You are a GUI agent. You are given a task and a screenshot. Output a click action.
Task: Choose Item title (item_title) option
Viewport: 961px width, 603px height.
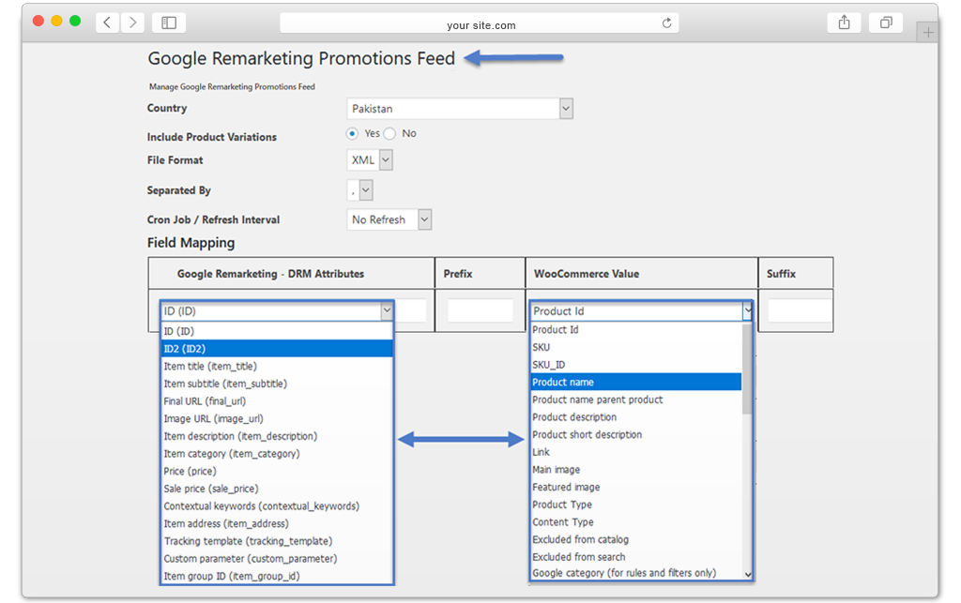click(x=277, y=366)
